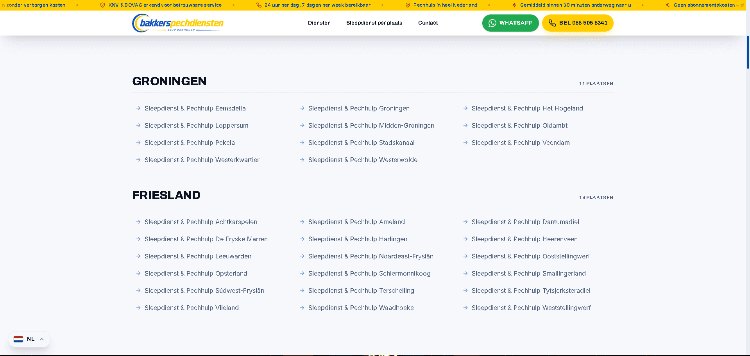Screen dimensions: 750x356
Task: Click the lightning icon beside Gemiddeld binnen 30 minuten
Action: click(514, 5)
